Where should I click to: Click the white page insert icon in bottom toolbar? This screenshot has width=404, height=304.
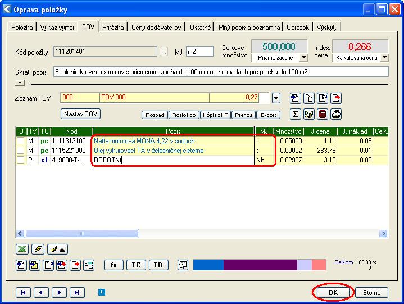click(21, 265)
